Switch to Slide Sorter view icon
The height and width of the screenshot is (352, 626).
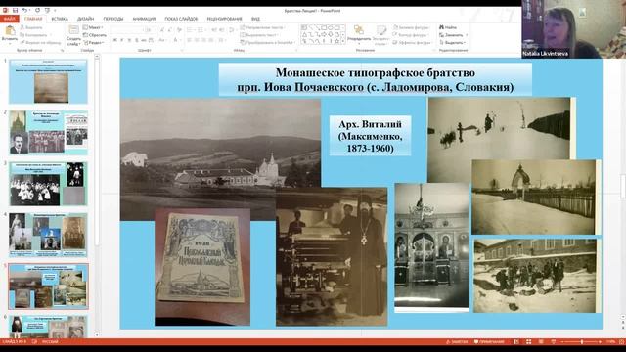528,342
